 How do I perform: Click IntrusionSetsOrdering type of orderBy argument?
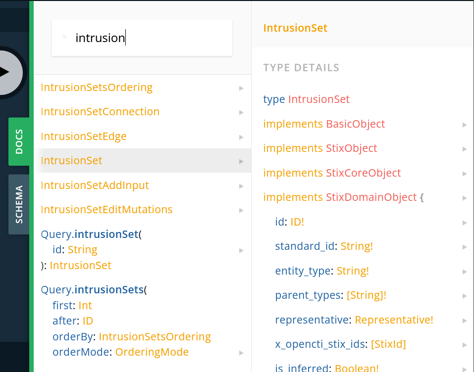155,337
